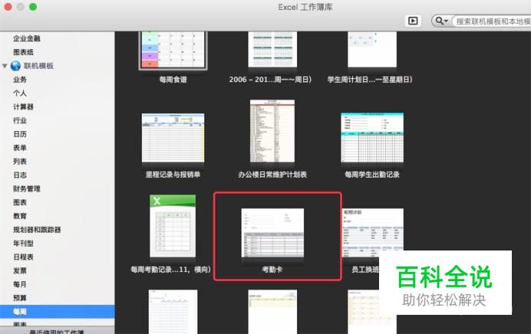Click the 联机模板 sidebar heading

(38, 66)
